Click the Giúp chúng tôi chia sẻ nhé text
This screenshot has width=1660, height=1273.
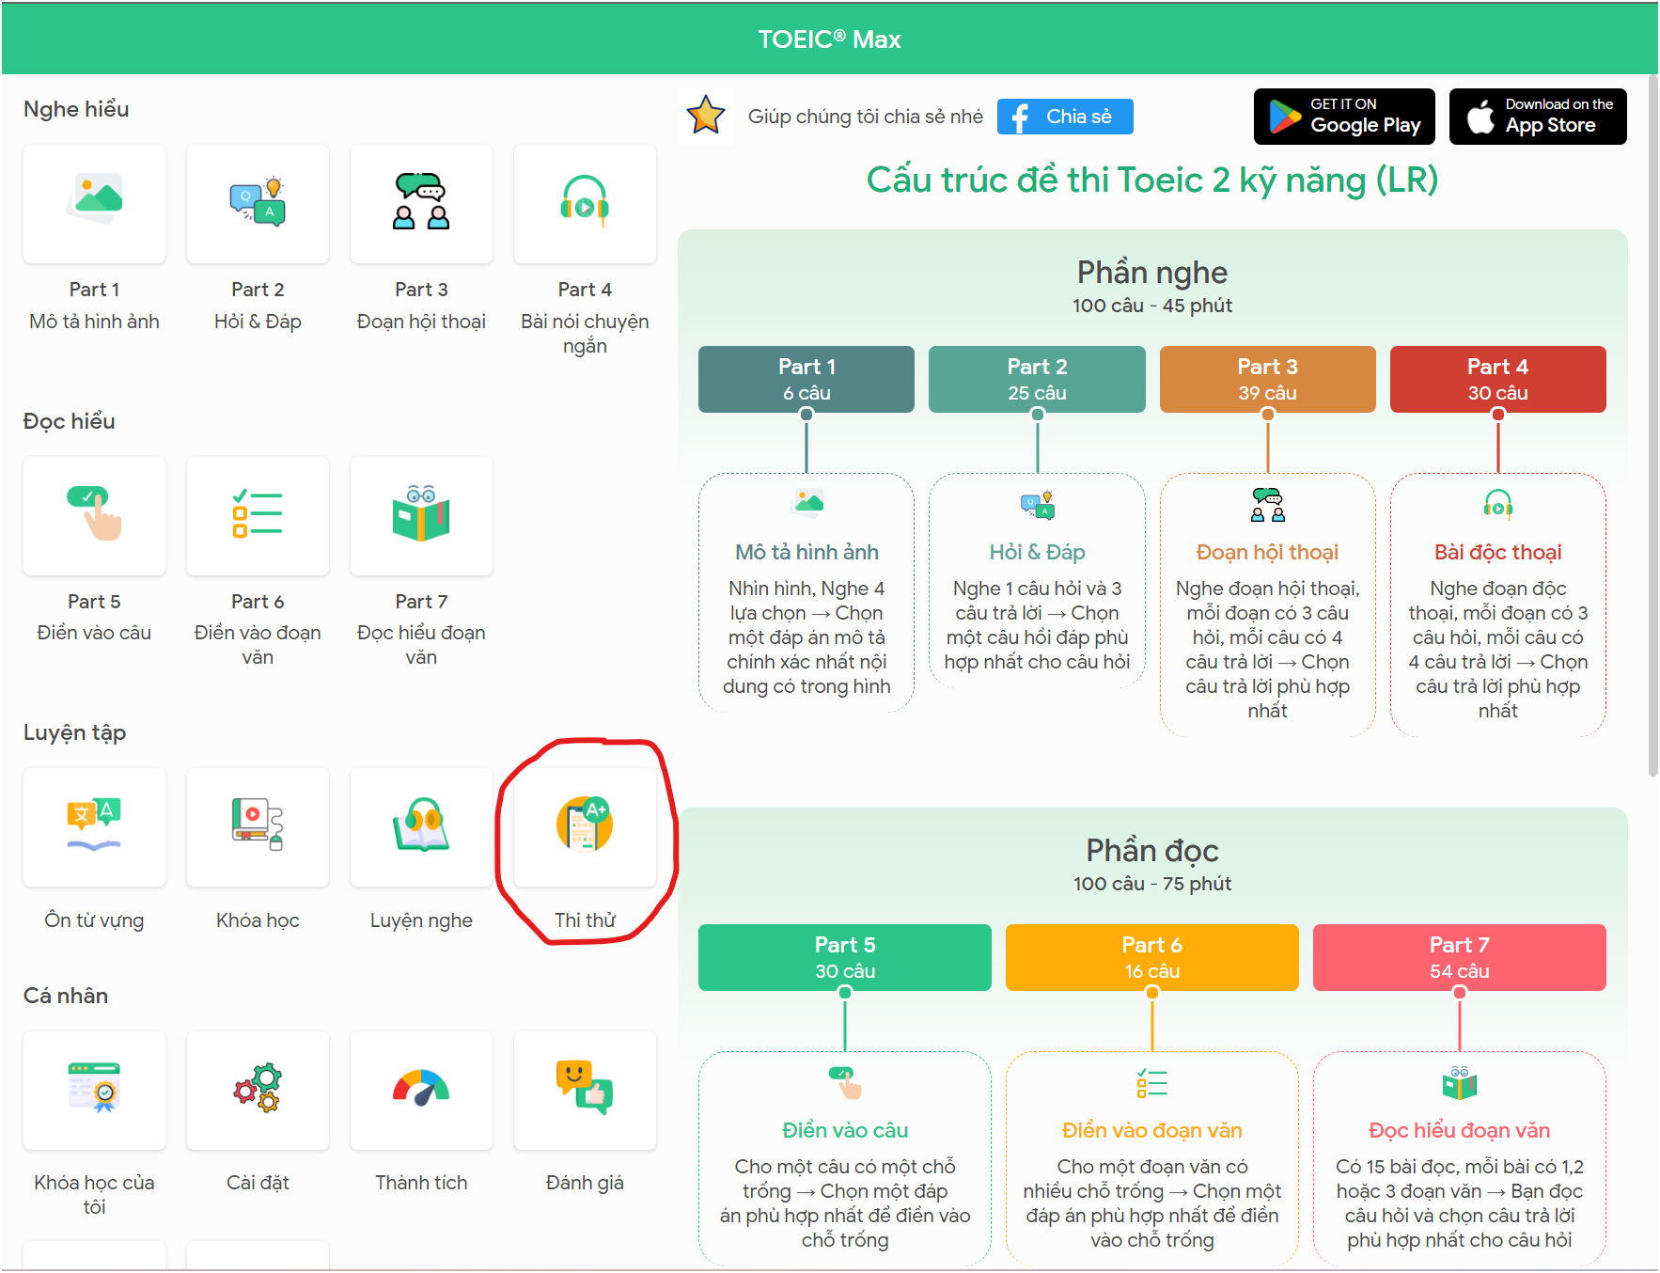pos(866,117)
